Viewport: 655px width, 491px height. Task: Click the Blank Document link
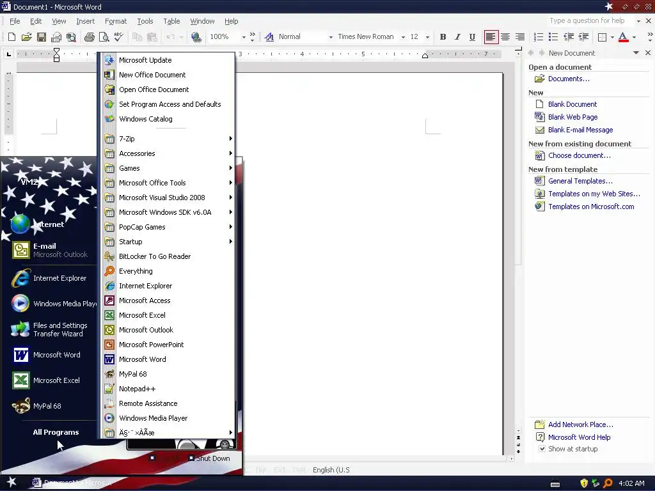coord(572,104)
